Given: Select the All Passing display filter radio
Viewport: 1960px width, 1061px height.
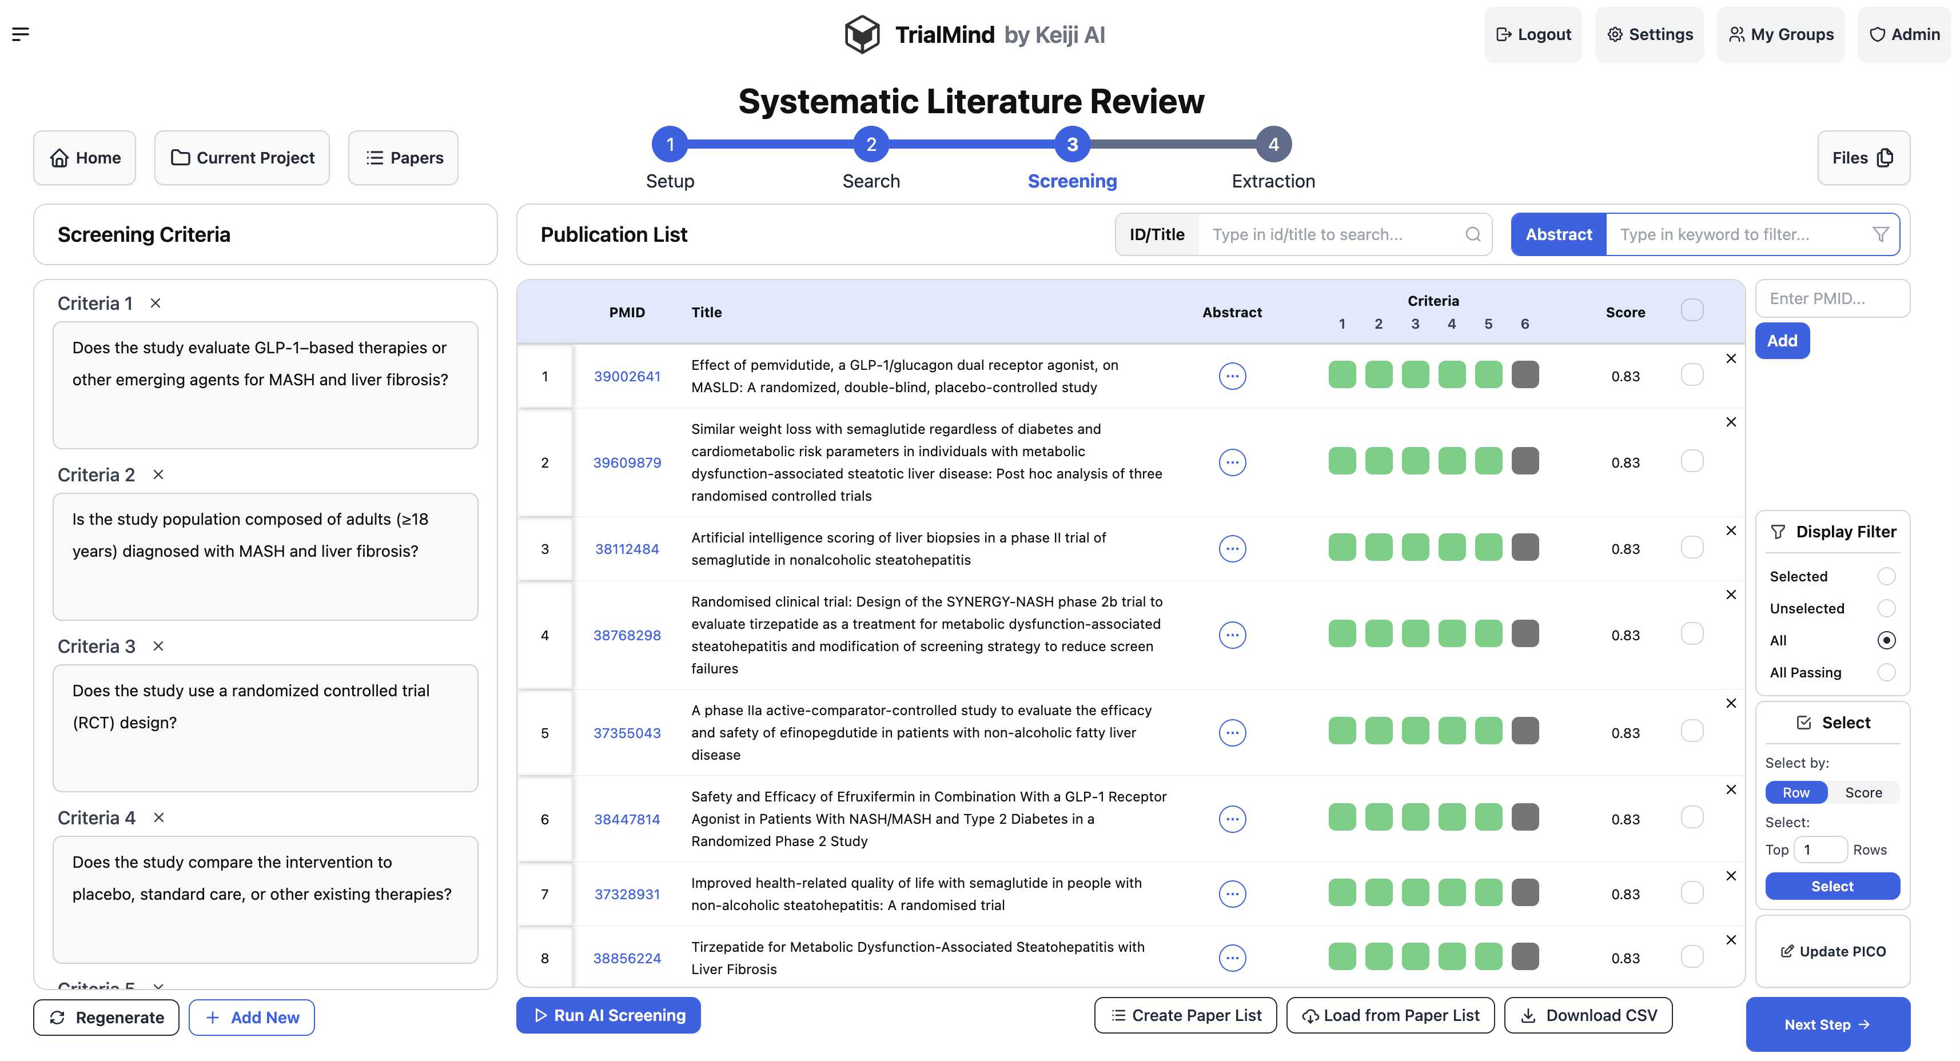Looking at the screenshot, I should [1886, 672].
